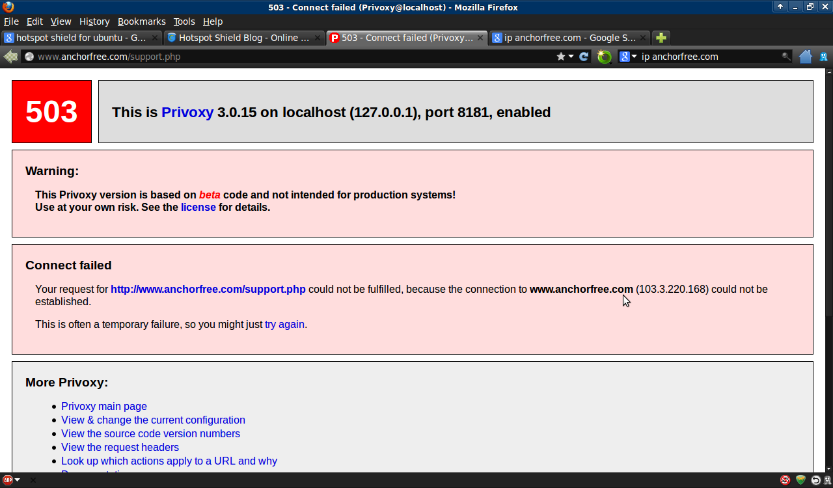Close the '503 - Connect failed' tab
Image resolution: width=833 pixels, height=488 pixels.
480,38
